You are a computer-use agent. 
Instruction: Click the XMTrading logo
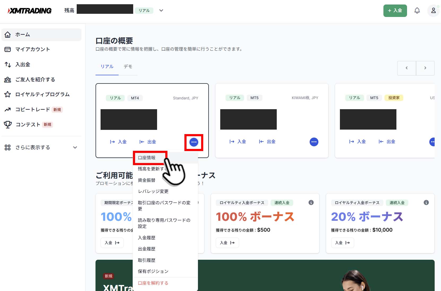click(30, 11)
